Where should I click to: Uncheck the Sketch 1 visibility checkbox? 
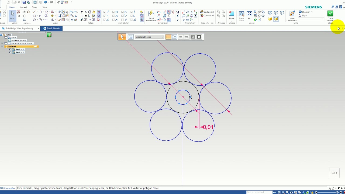10,49
